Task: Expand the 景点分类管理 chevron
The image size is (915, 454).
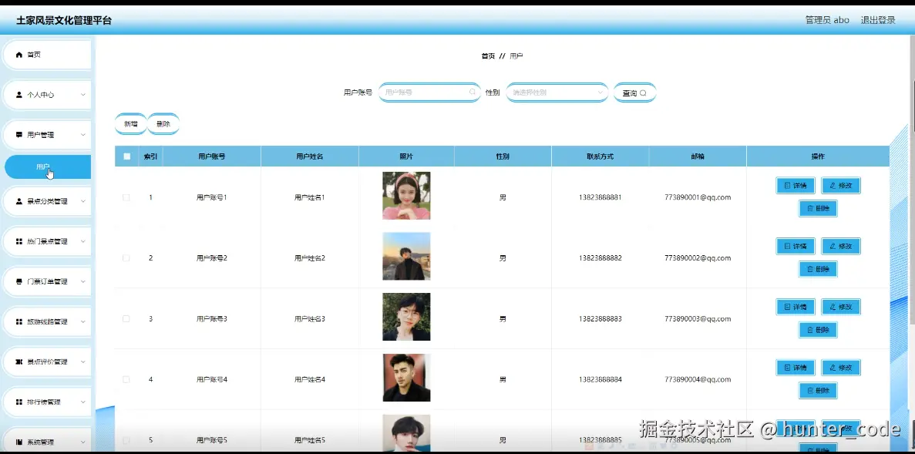Action: click(82, 201)
